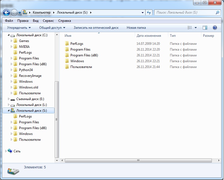Screen dimensions: 224x180
Task: Select the Program Files folder icon in file list
Action: pos(67,49)
